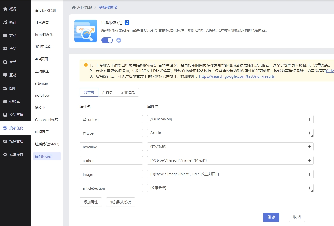Screen dimensions: 334x226
Task: Click the 保存 button
Action: click(x=271, y=217)
